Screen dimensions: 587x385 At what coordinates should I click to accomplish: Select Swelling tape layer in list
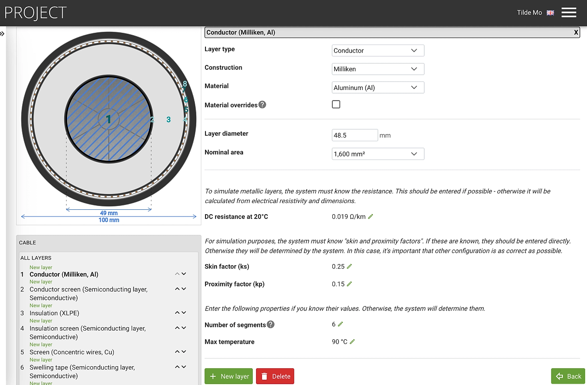82,372
